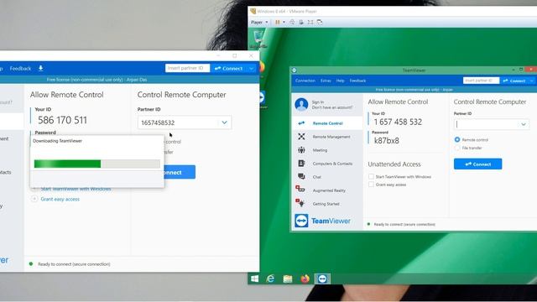The image size is (537, 302).
Task: Click the removable devices icon in VMware toolbar
Action: pyautogui.click(x=301, y=23)
